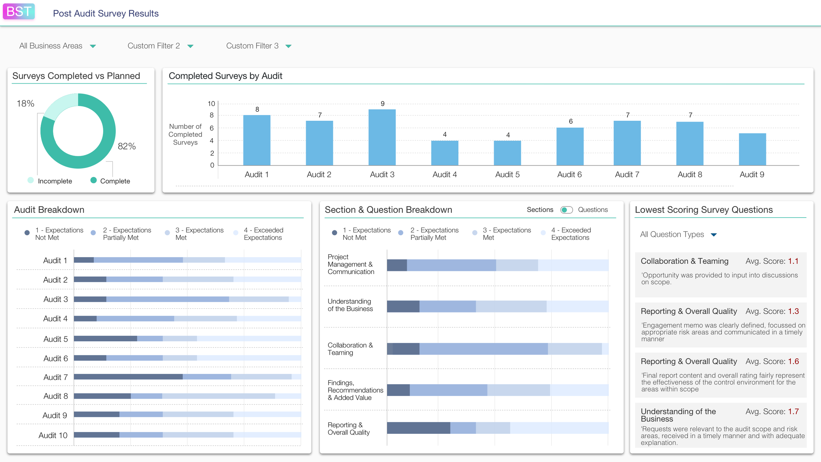Click the Post Audit Survey Results title
The image size is (821, 462).
point(105,13)
